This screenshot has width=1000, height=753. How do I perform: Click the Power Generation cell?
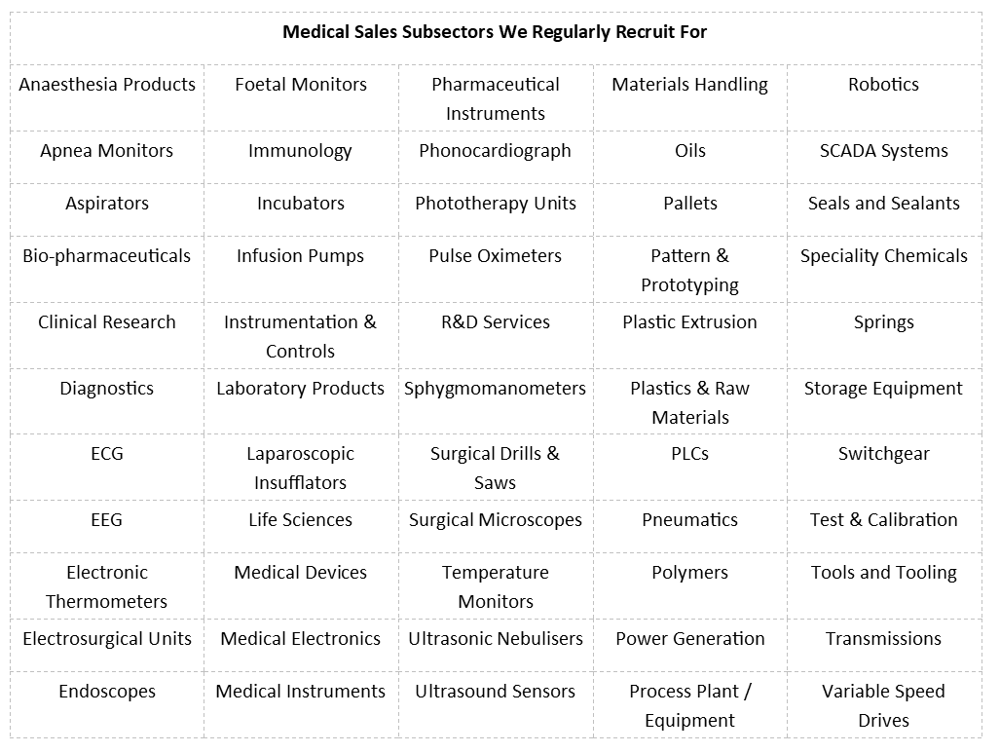click(689, 639)
